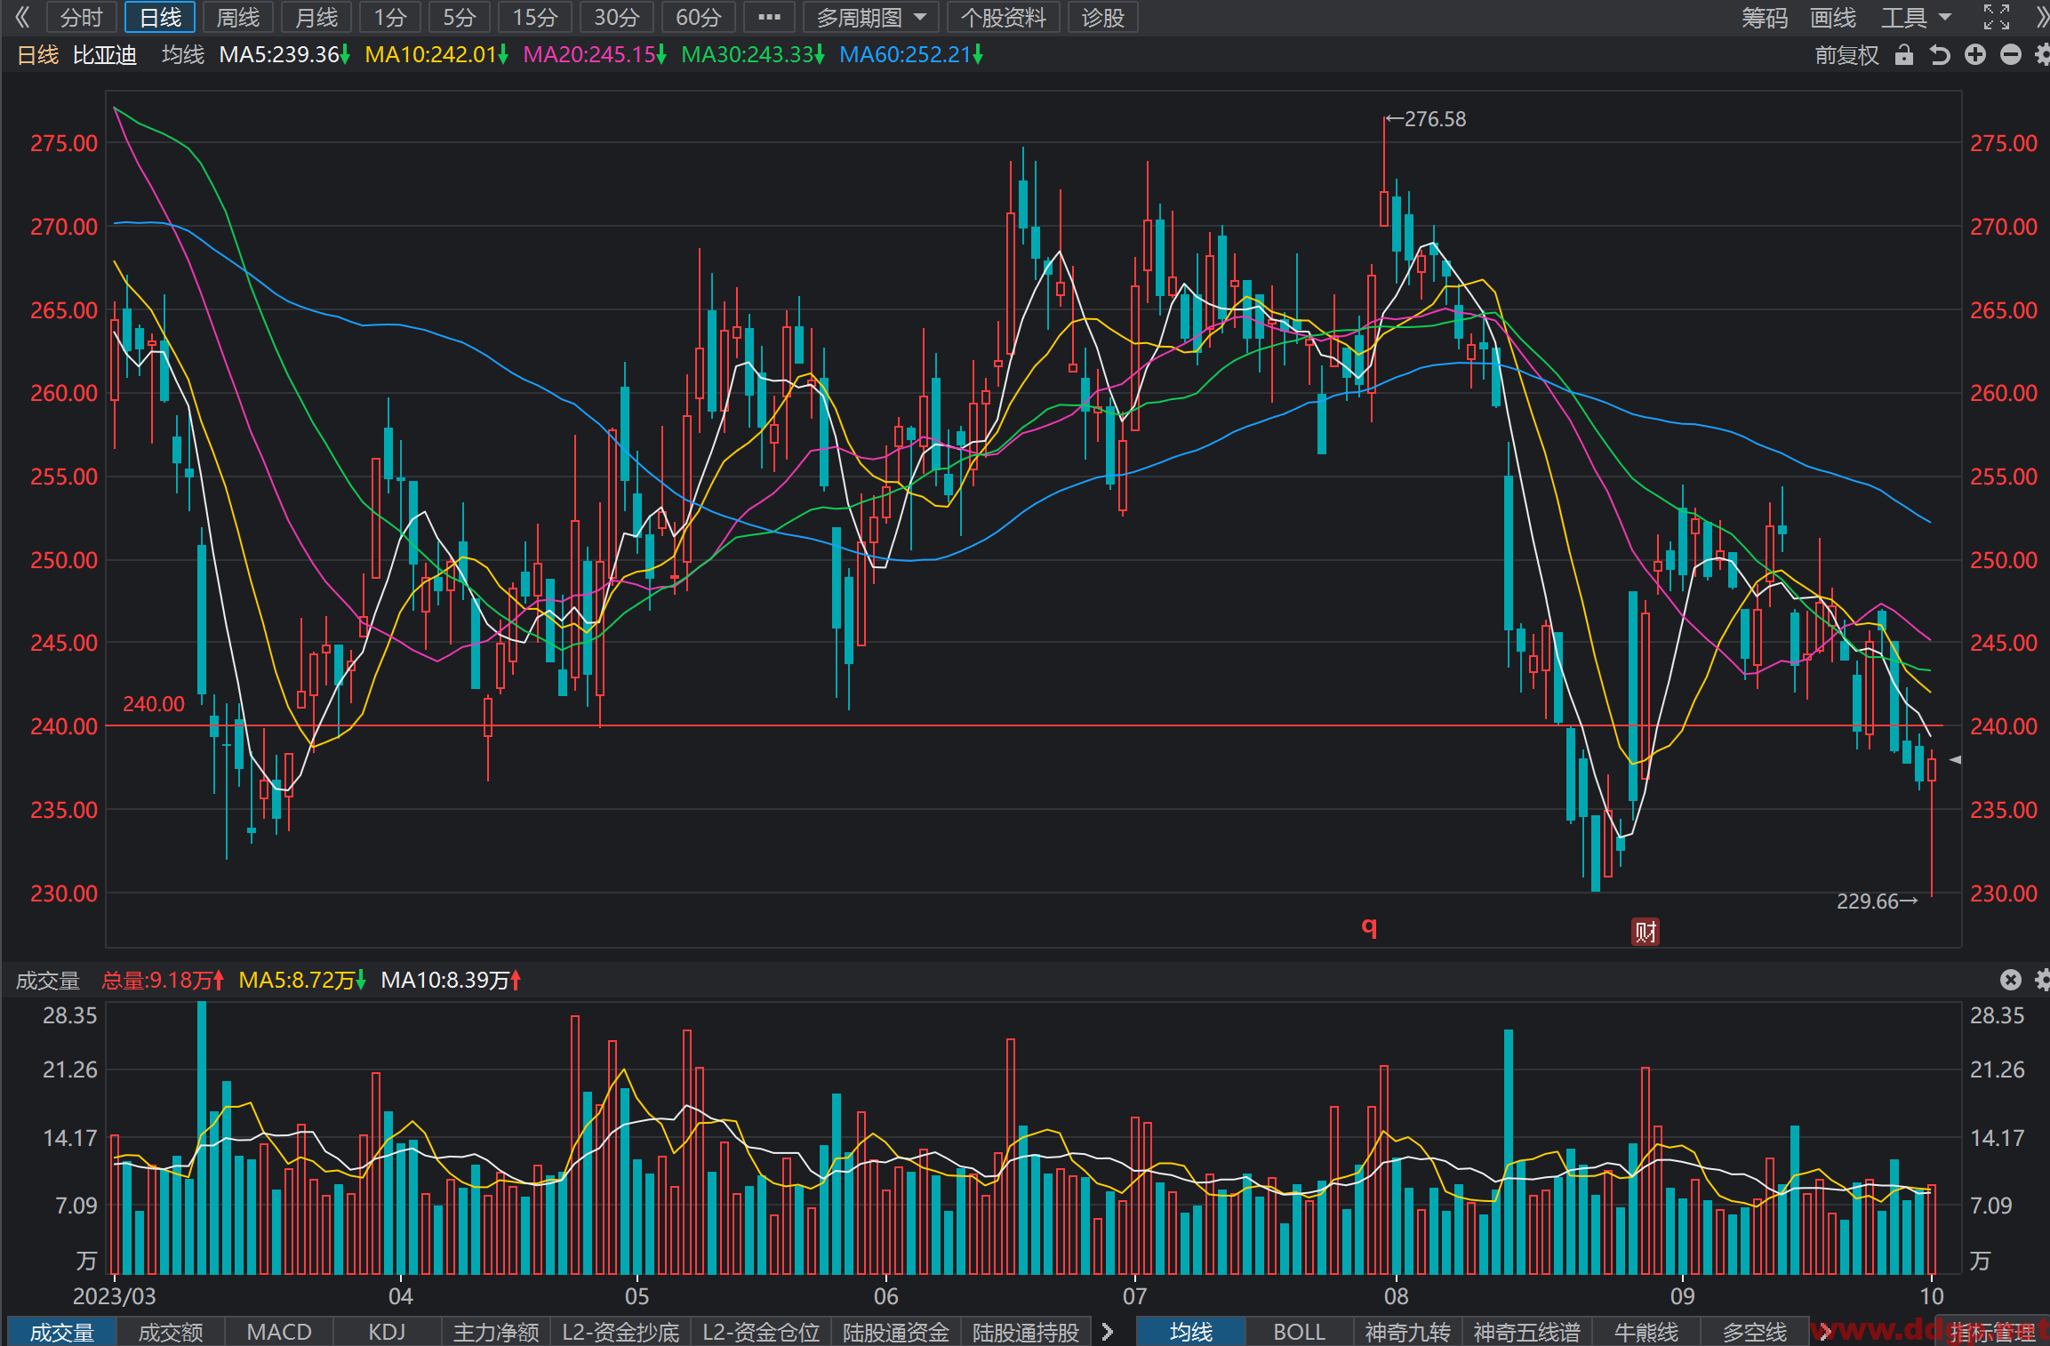This screenshot has width=2050, height=1346.
Task: Zoom out chart with minus icon
Action: (2010, 55)
